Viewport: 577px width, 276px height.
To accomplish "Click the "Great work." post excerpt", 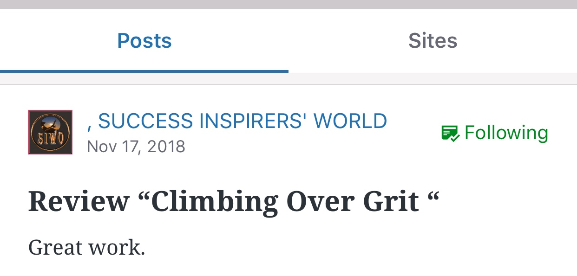I will (87, 247).
